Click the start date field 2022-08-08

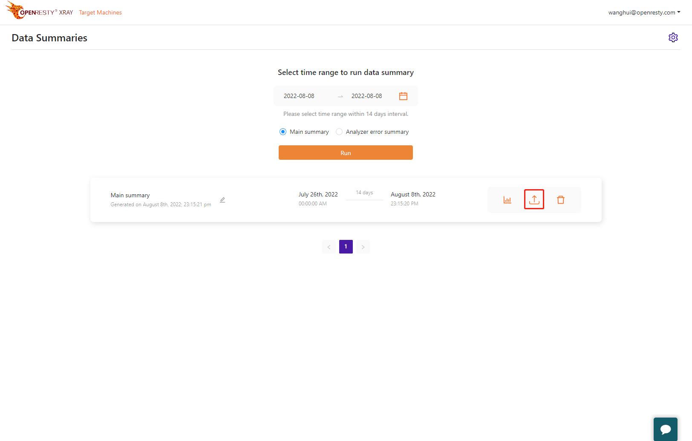click(299, 96)
